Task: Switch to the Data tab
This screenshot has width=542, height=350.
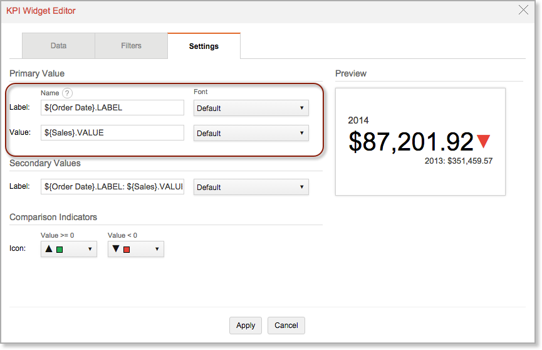Action: coord(58,46)
